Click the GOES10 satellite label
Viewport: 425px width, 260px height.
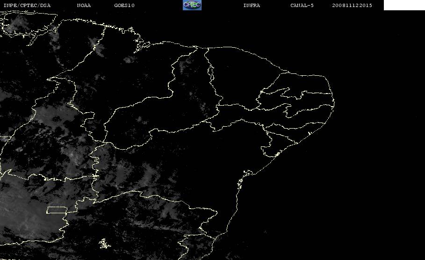click(x=124, y=5)
